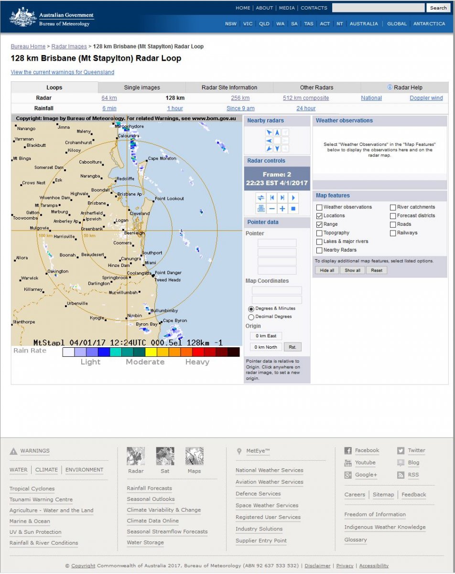Go to nearby radar to the north
Viewport: 455px width, 574px height.
(277, 132)
